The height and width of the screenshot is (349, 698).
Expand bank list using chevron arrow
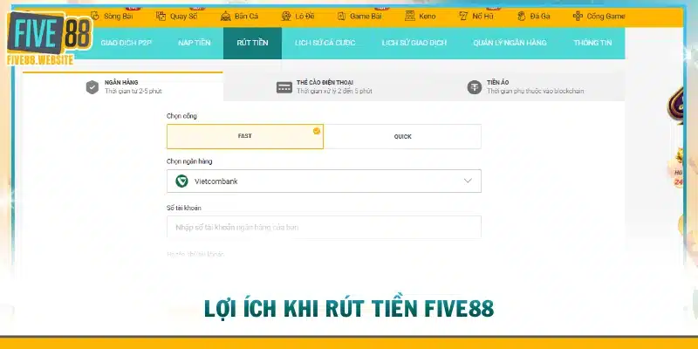[x=468, y=181]
